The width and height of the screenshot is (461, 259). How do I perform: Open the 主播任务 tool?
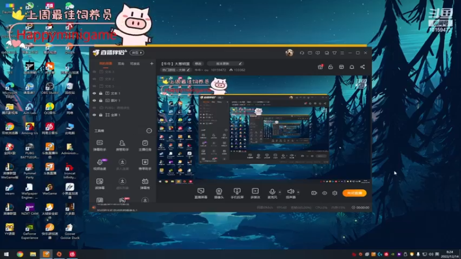tap(145, 146)
